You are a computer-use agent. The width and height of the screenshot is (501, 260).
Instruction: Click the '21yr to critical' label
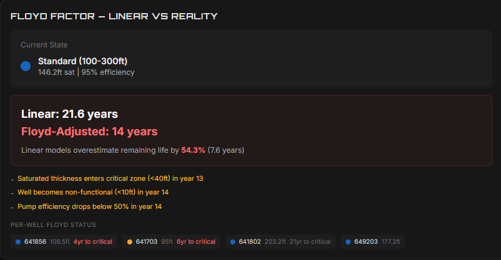pos(310,242)
